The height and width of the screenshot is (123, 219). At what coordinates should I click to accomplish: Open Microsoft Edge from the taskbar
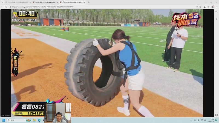tap(39, 120)
